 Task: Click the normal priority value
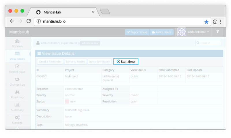tap(70, 95)
